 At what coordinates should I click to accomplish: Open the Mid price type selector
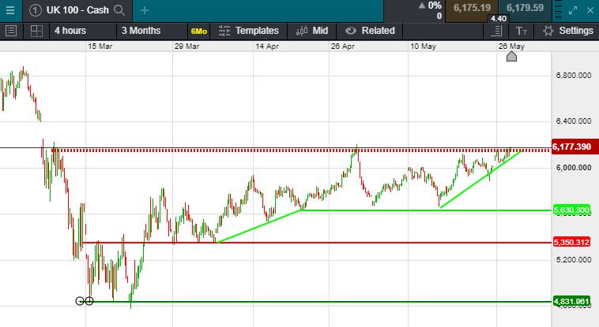[x=311, y=31]
